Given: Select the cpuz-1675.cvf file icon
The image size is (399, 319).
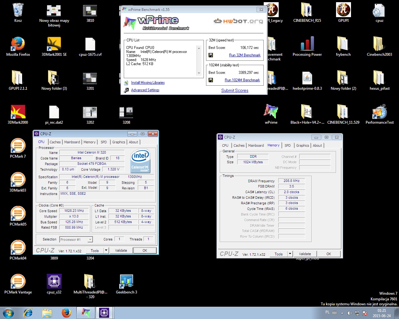Looking at the screenshot, I should click(90, 47).
